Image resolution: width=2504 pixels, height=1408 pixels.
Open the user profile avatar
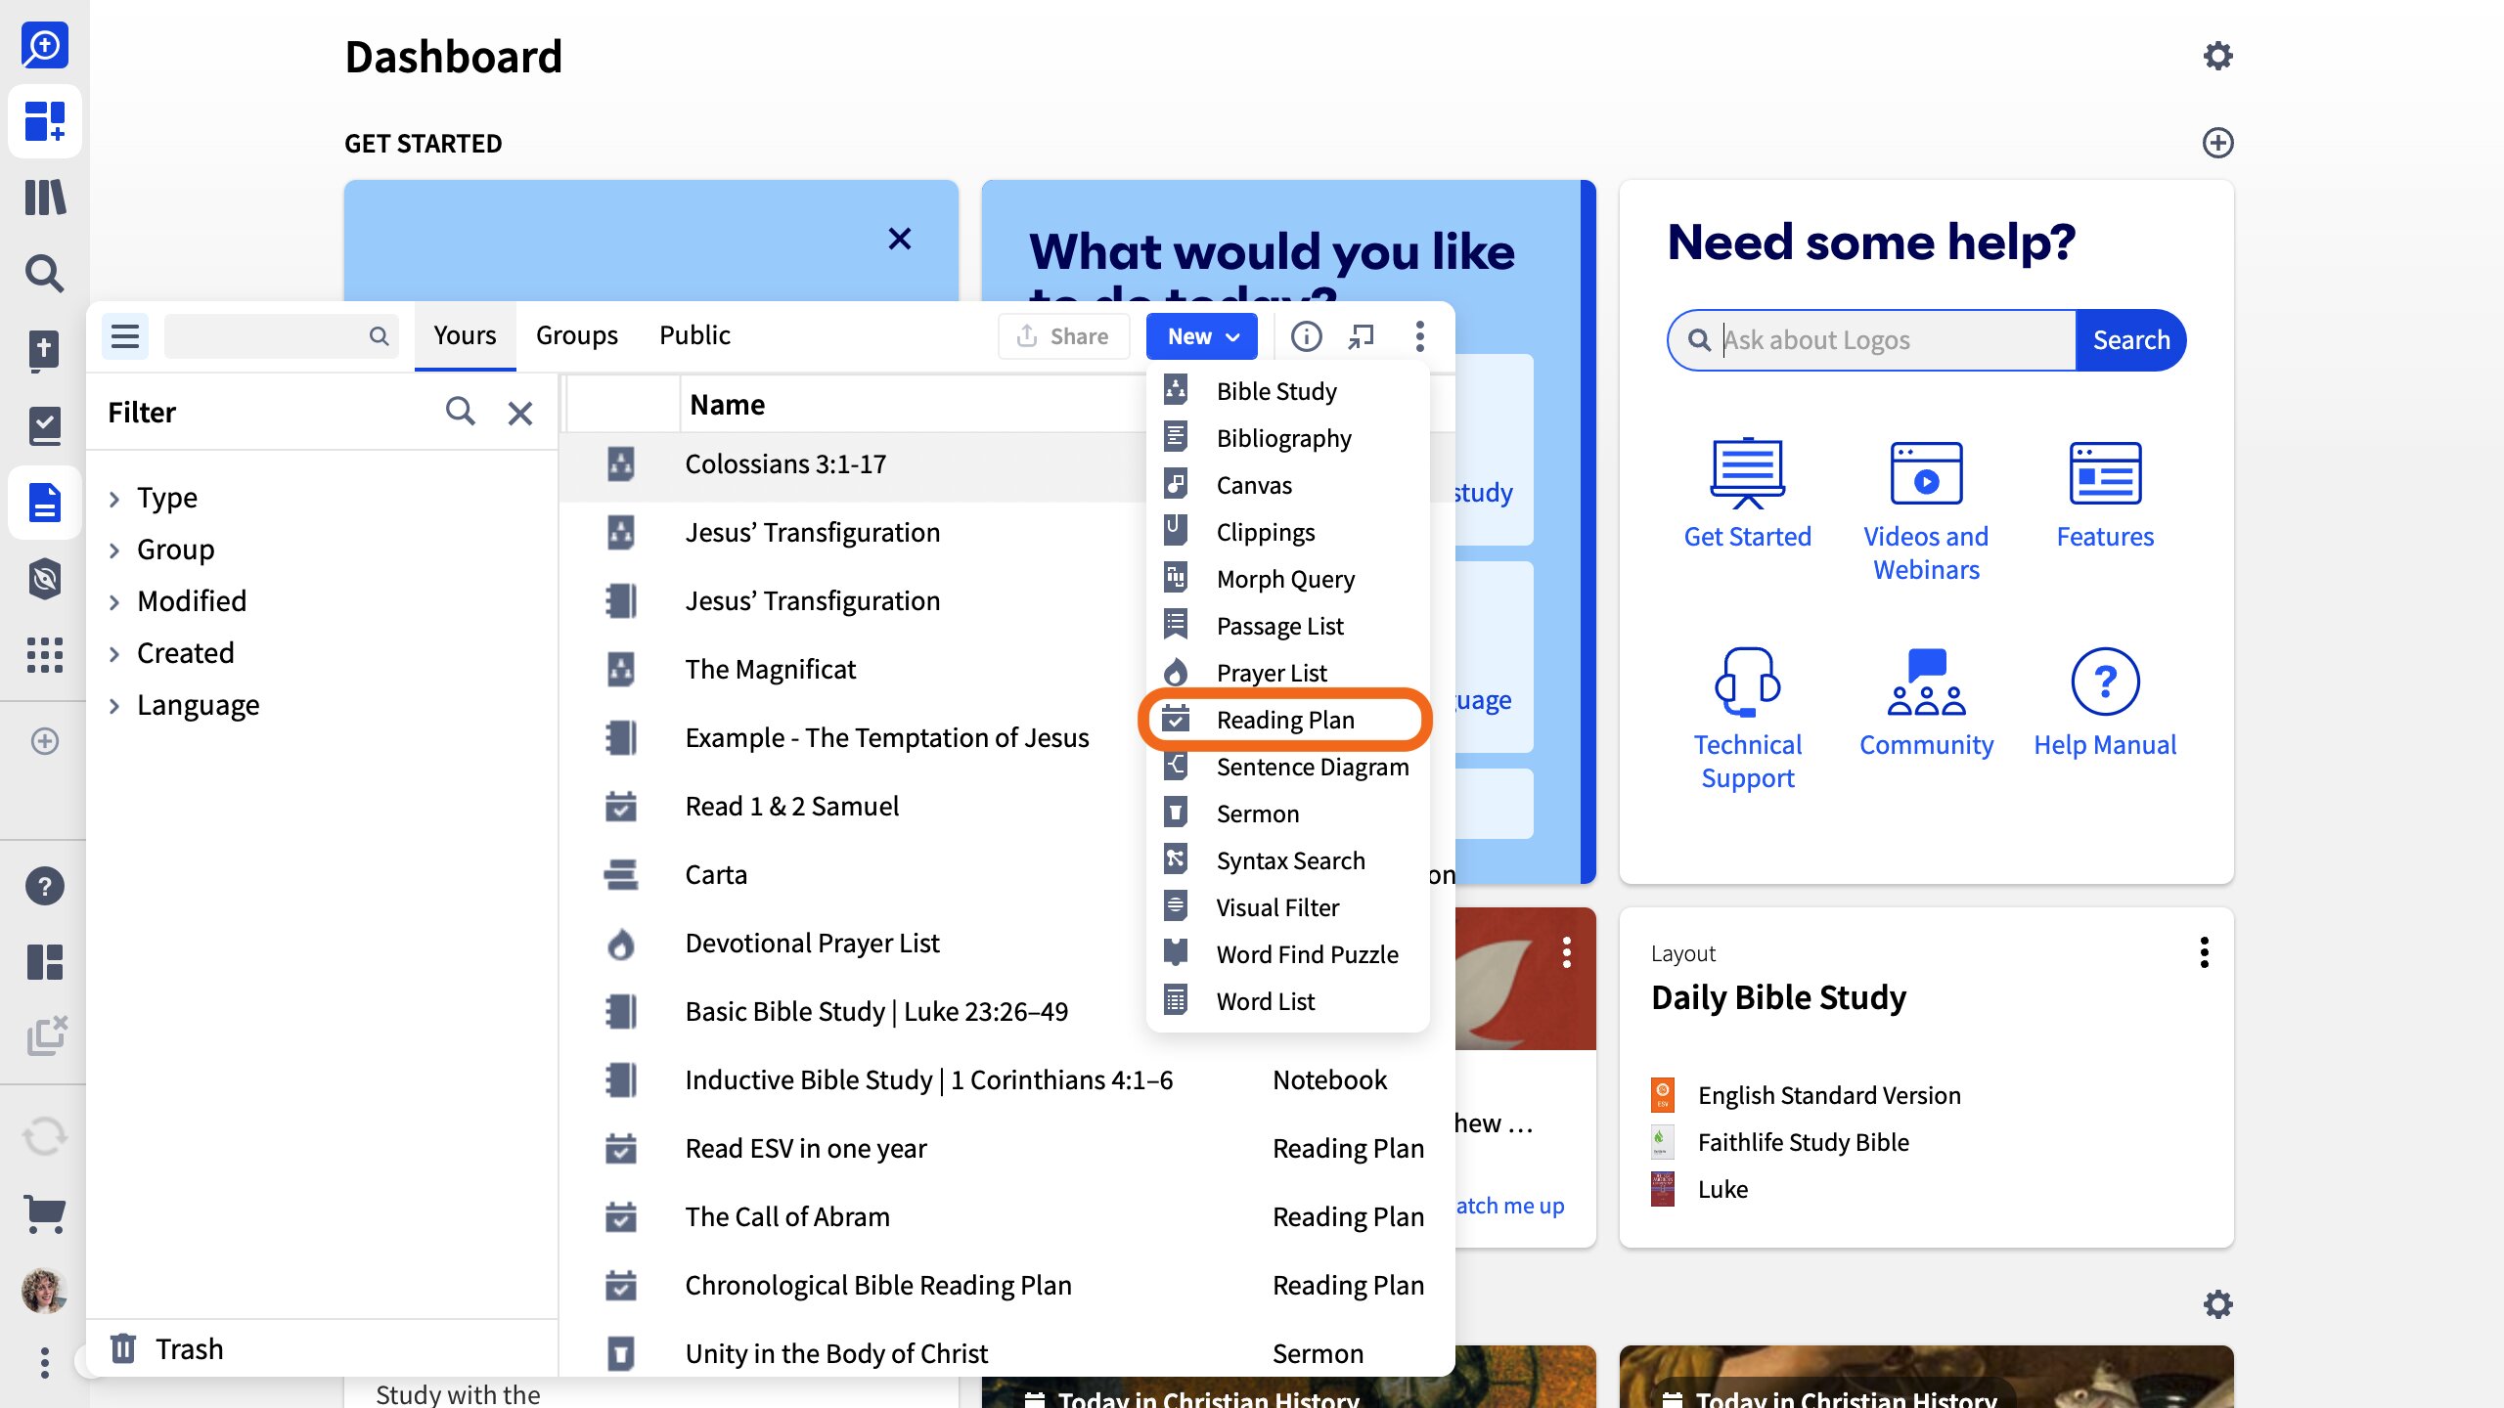[x=45, y=1291]
